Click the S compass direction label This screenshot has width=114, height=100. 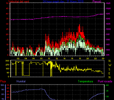click(x=110, y=69)
